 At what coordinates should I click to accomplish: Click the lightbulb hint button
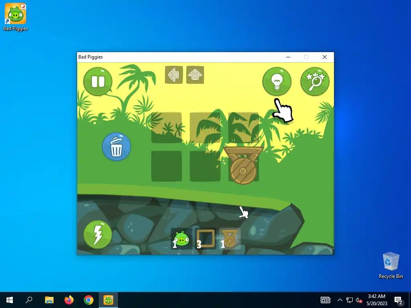pos(277,81)
